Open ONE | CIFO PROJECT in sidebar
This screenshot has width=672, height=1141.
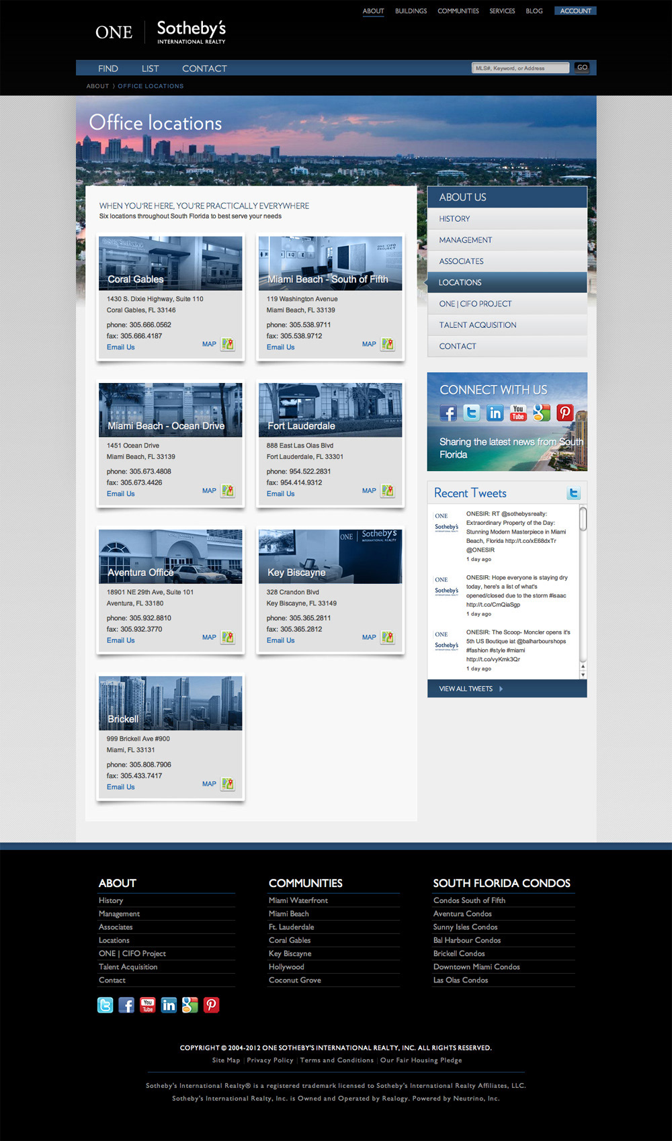[x=507, y=304]
